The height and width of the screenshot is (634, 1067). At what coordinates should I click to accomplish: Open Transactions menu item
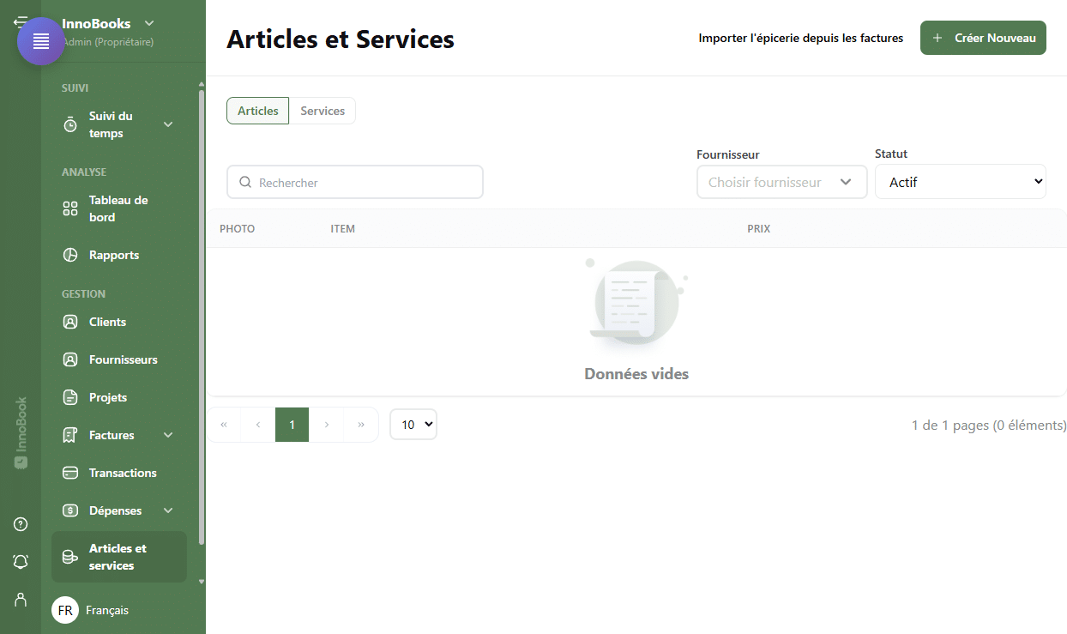(x=119, y=473)
